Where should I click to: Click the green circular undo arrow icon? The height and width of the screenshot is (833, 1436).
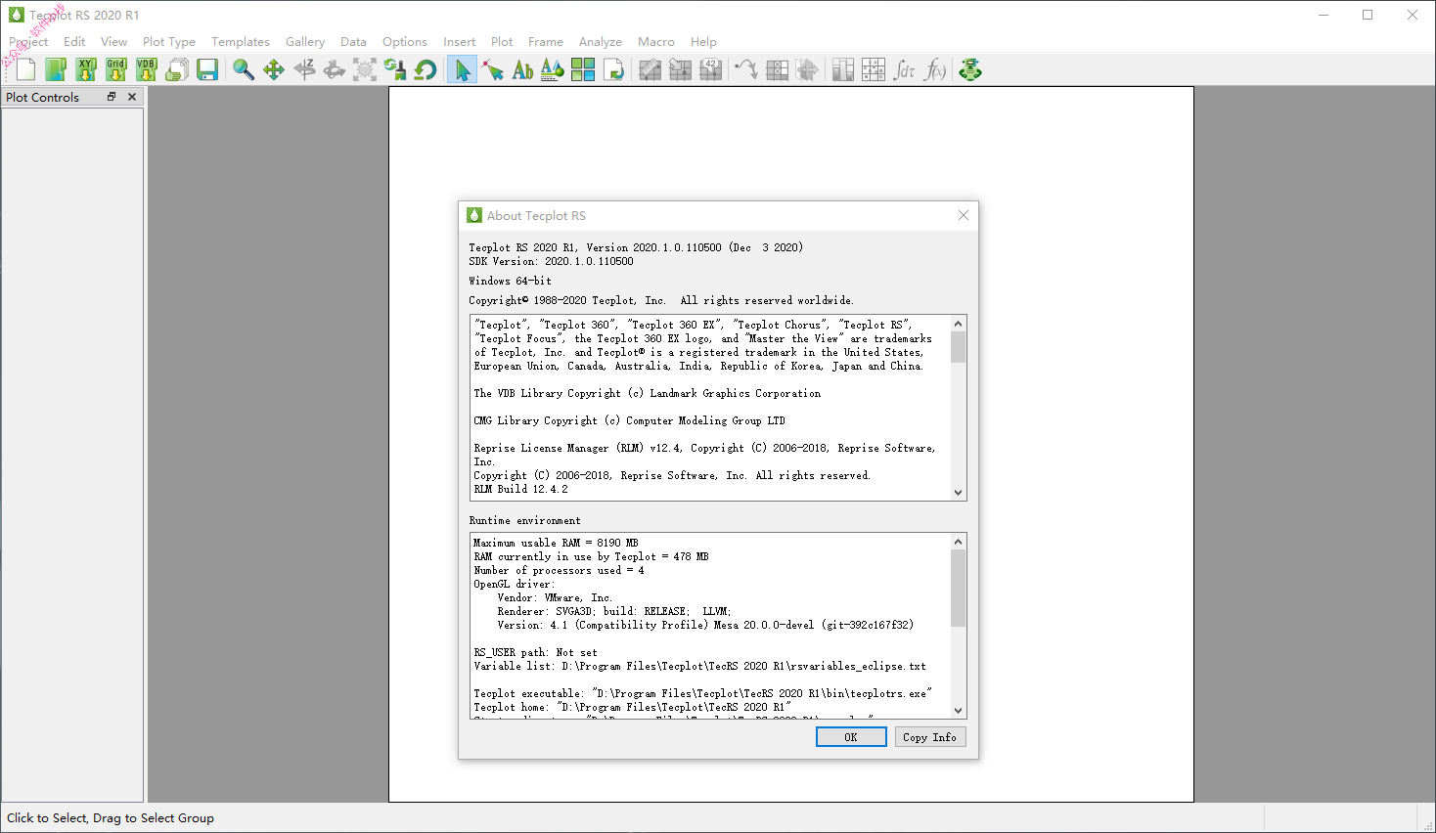pyautogui.click(x=426, y=69)
